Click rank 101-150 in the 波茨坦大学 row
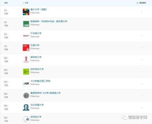The height and width of the screenshot is (124, 152). point(6,119)
